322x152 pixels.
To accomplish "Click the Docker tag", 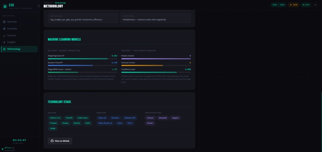I will (x=150, y=123).
